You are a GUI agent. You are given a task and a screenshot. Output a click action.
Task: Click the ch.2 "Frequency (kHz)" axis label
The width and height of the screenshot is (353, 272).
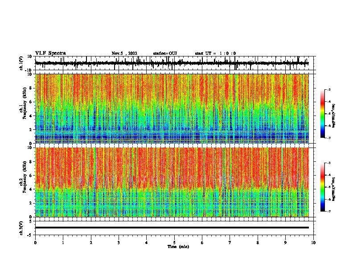tap(25, 177)
